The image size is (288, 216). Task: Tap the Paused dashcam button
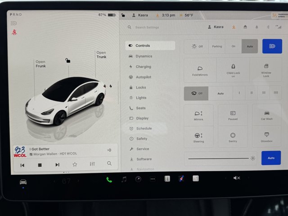[x=233, y=115]
